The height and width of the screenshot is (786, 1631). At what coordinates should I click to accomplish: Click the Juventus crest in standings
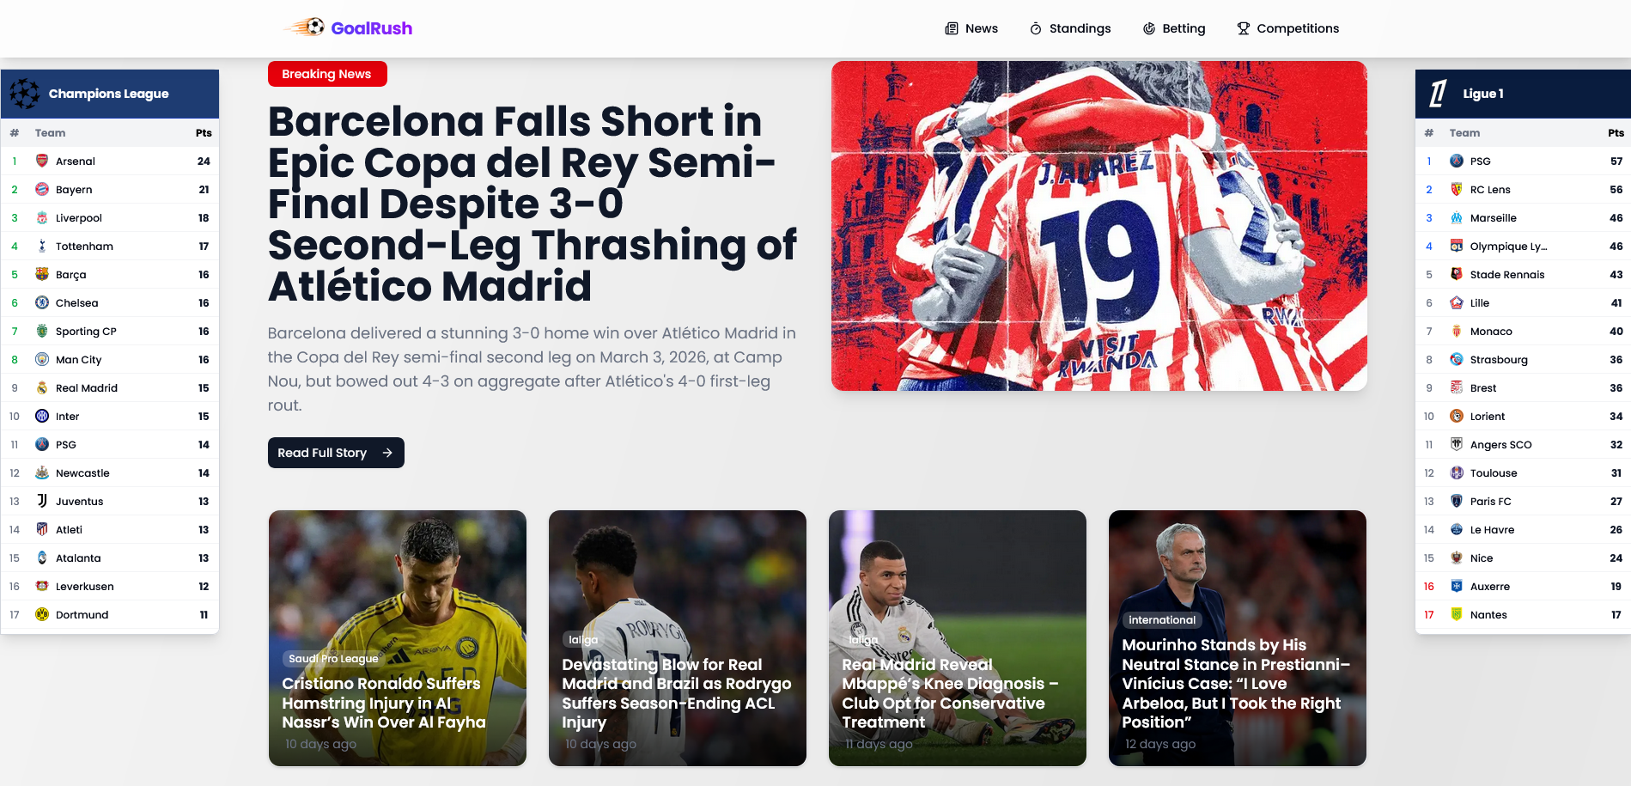42,501
